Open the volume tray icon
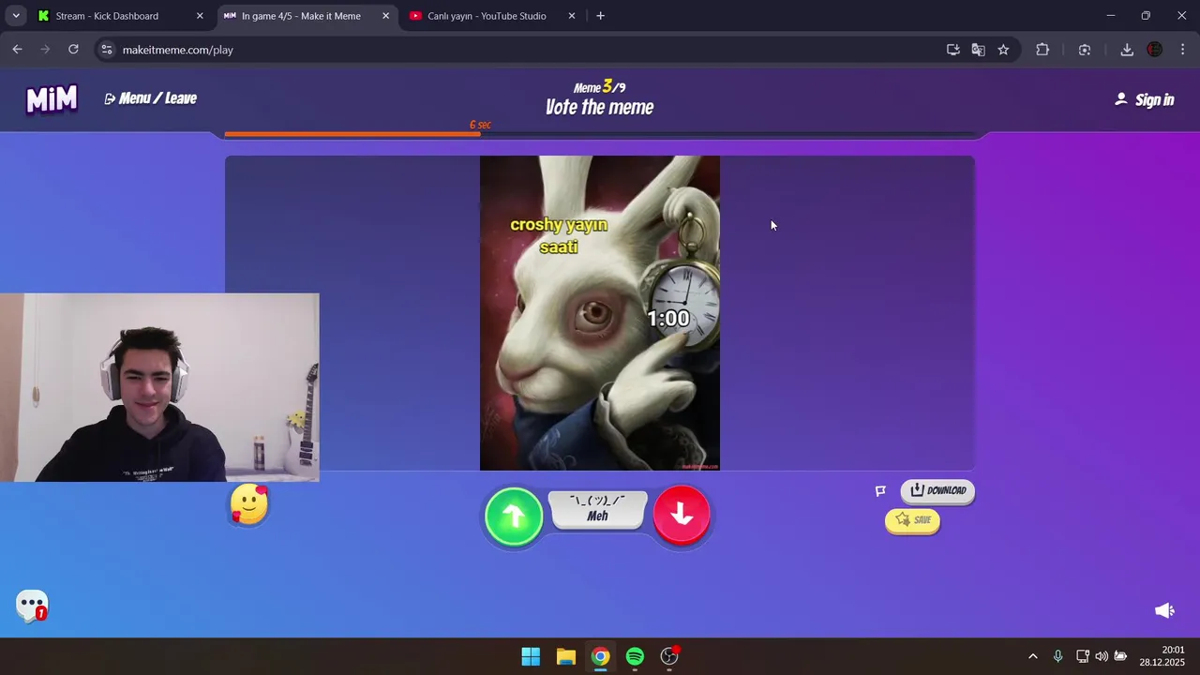Screen dimensions: 1200x675 pyautogui.click(x=1102, y=656)
